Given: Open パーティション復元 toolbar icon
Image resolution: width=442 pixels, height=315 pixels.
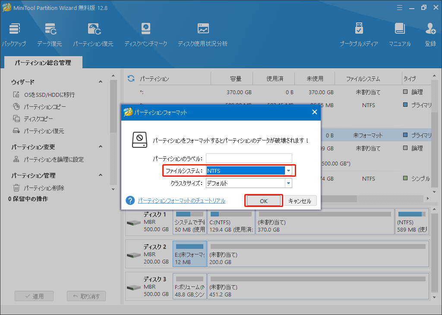Looking at the screenshot, I should (93, 35).
